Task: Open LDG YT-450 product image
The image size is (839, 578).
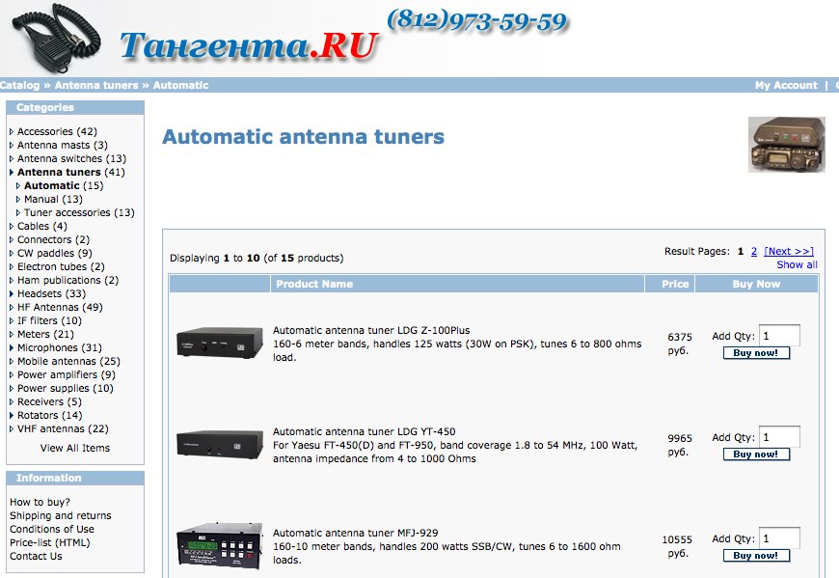Action: [x=219, y=444]
